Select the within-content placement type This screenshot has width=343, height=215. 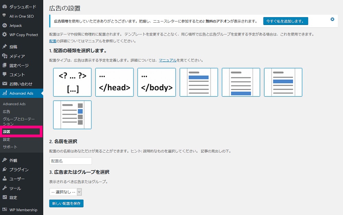(283, 82)
